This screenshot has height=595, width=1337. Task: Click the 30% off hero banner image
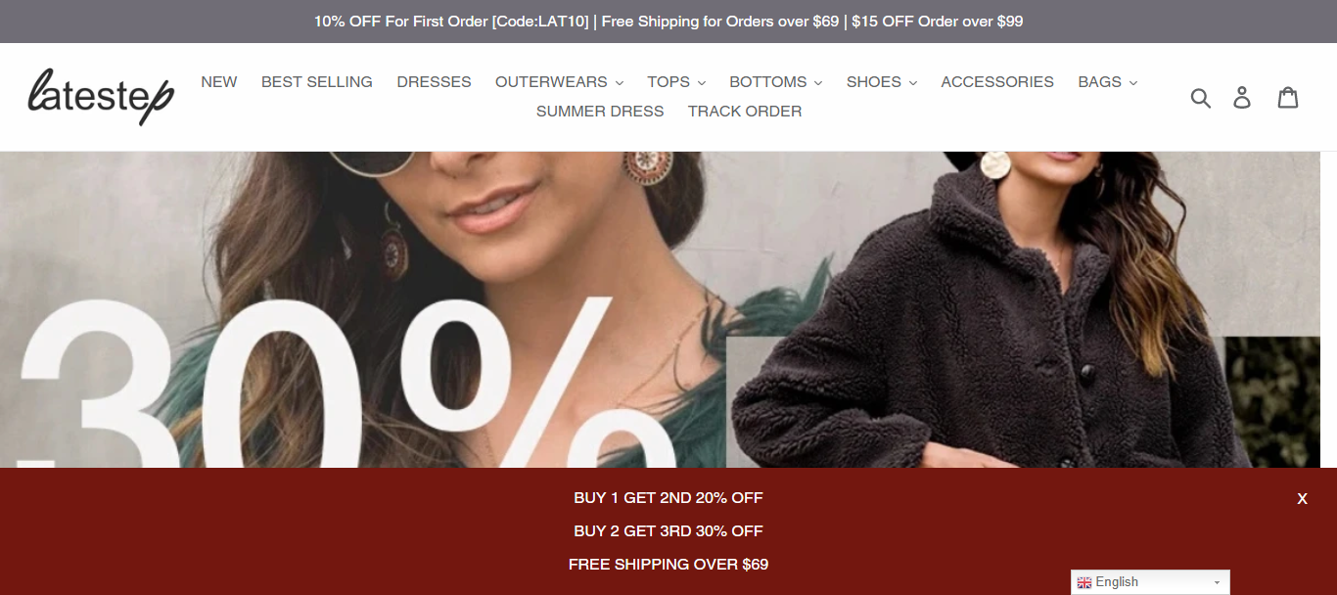click(660, 309)
